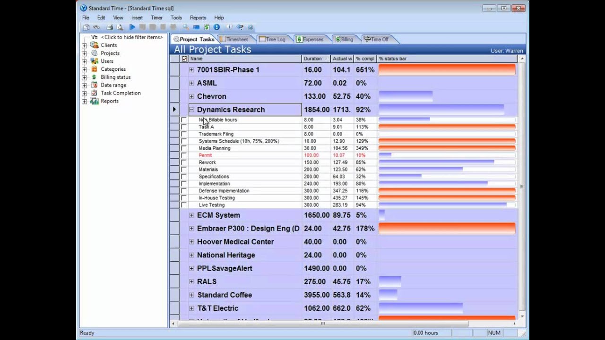605x340 pixels.
Task: Click the magnifier search toolbar icon
Action: pos(186,27)
